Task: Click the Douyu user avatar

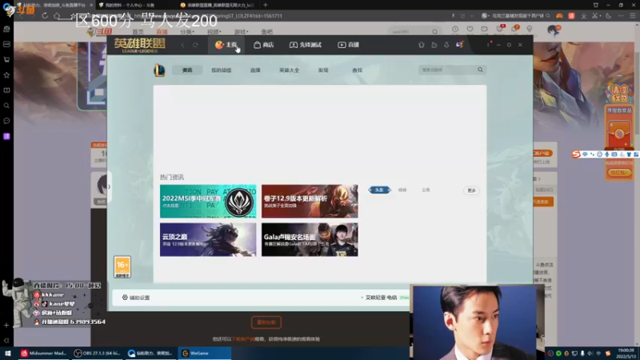Action: pyautogui.click(x=554, y=30)
